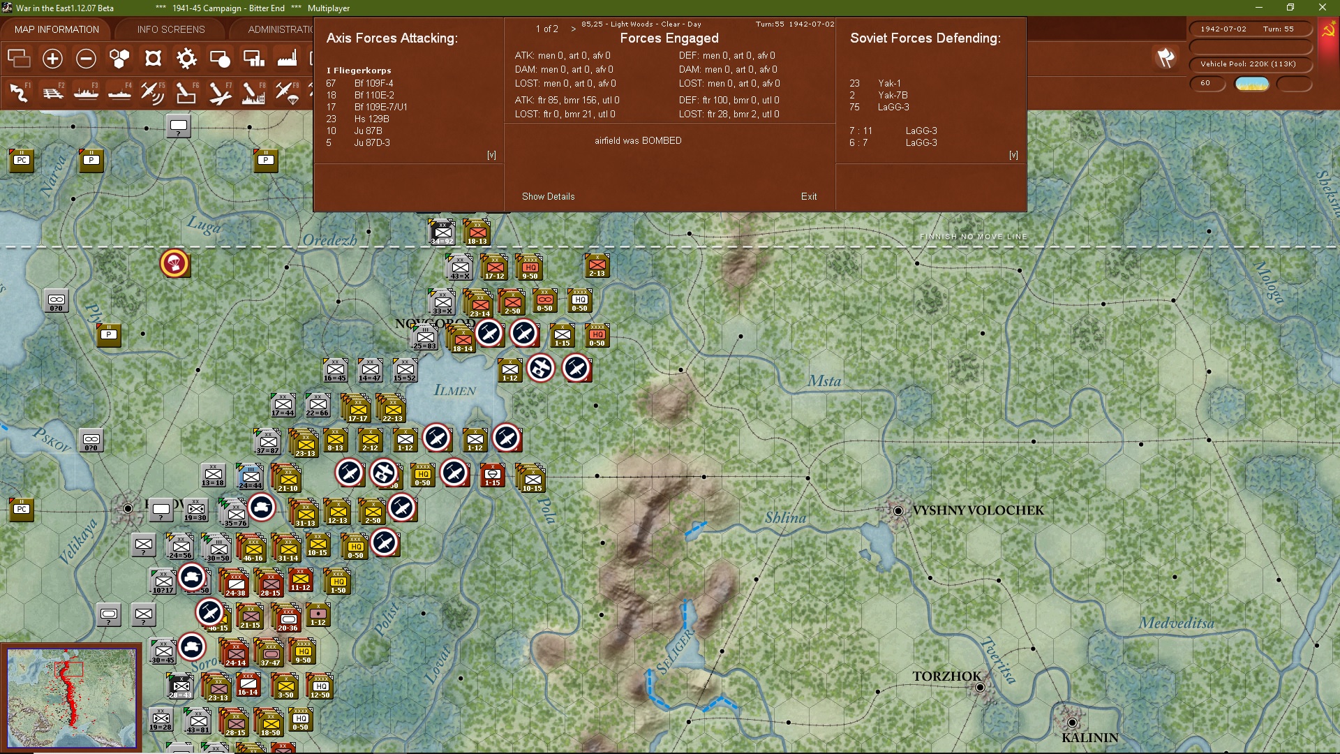
Task: Select the unit counter labeled 15=52
Action: (405, 370)
